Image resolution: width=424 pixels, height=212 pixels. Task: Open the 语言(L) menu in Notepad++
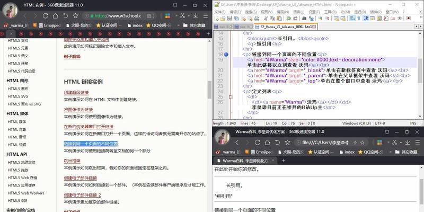click(298, 12)
